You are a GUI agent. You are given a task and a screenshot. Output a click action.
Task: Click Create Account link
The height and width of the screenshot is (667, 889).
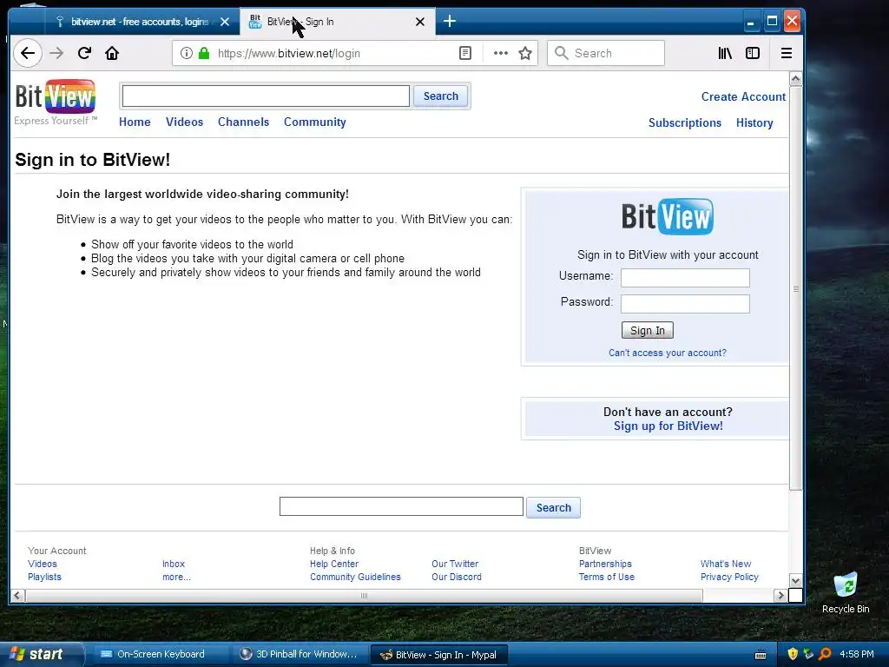[x=743, y=96]
